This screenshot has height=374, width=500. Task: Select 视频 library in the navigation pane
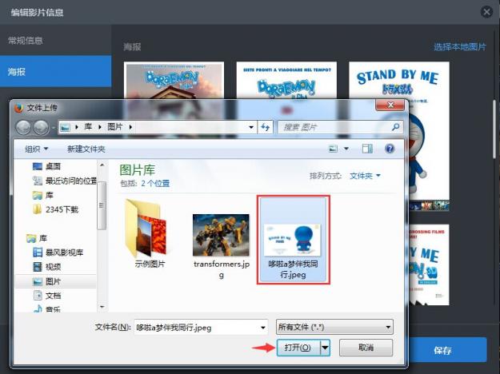tap(47, 267)
